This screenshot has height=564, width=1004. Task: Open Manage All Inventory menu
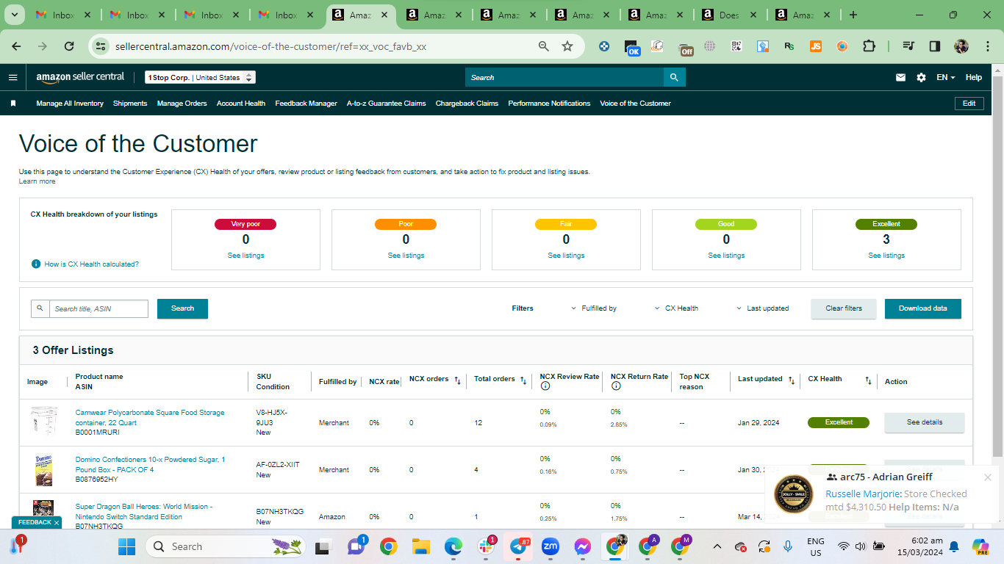coord(70,104)
